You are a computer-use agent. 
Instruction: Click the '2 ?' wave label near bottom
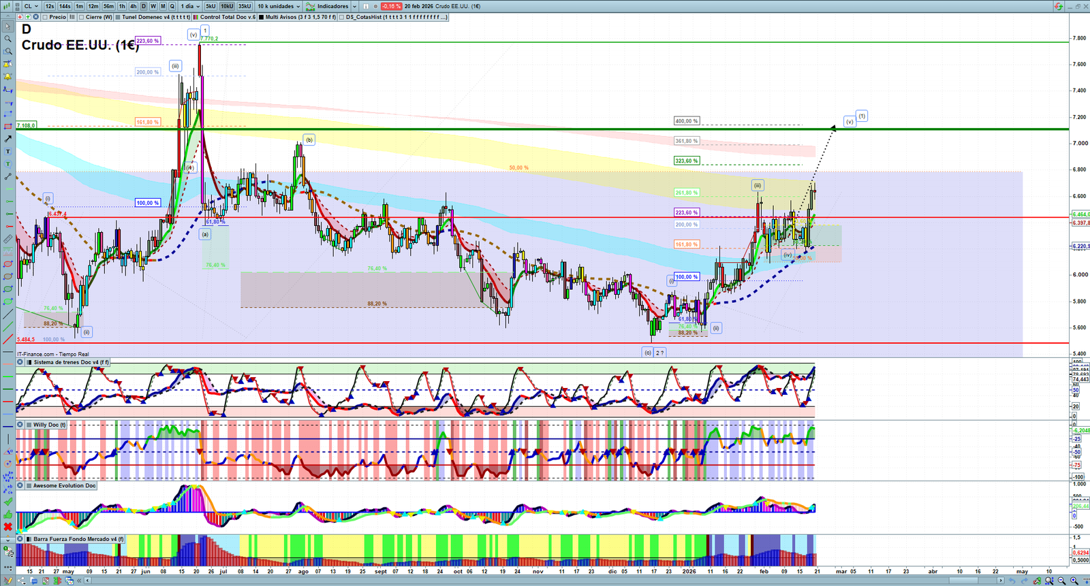pyautogui.click(x=659, y=353)
